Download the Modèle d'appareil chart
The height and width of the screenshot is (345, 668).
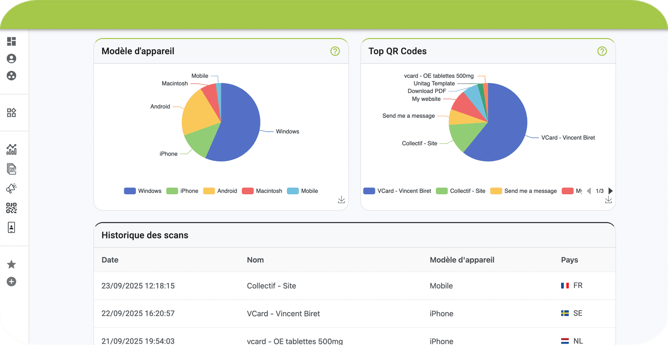coord(341,200)
